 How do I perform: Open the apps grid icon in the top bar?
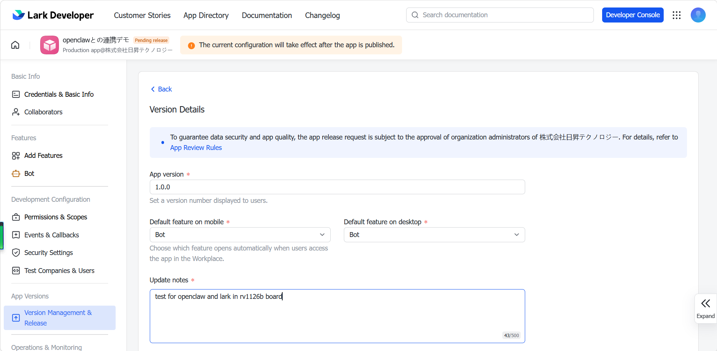[x=676, y=15]
